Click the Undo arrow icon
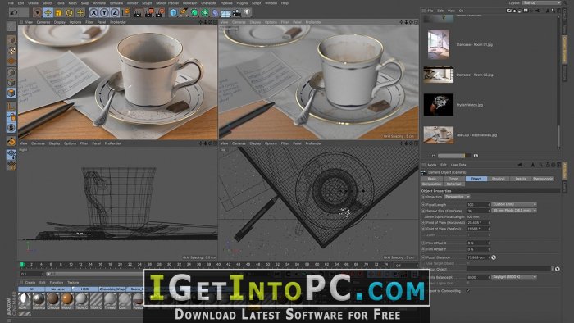 click(x=14, y=13)
